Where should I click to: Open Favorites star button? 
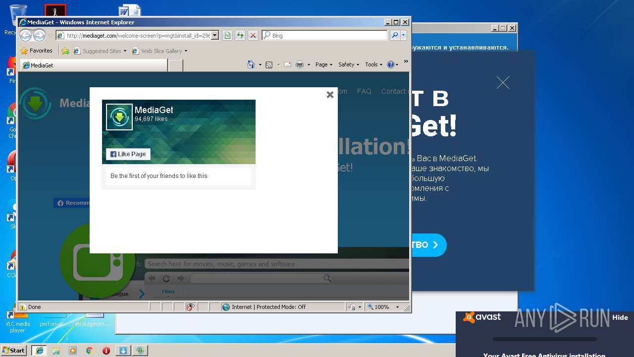pyautogui.click(x=36, y=51)
